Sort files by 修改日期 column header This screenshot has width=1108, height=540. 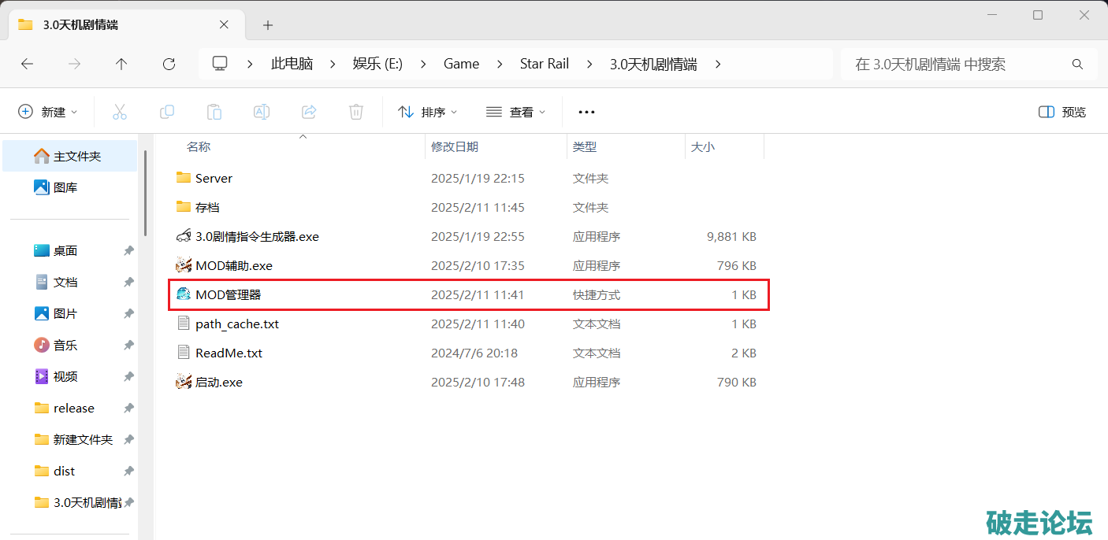455,146
